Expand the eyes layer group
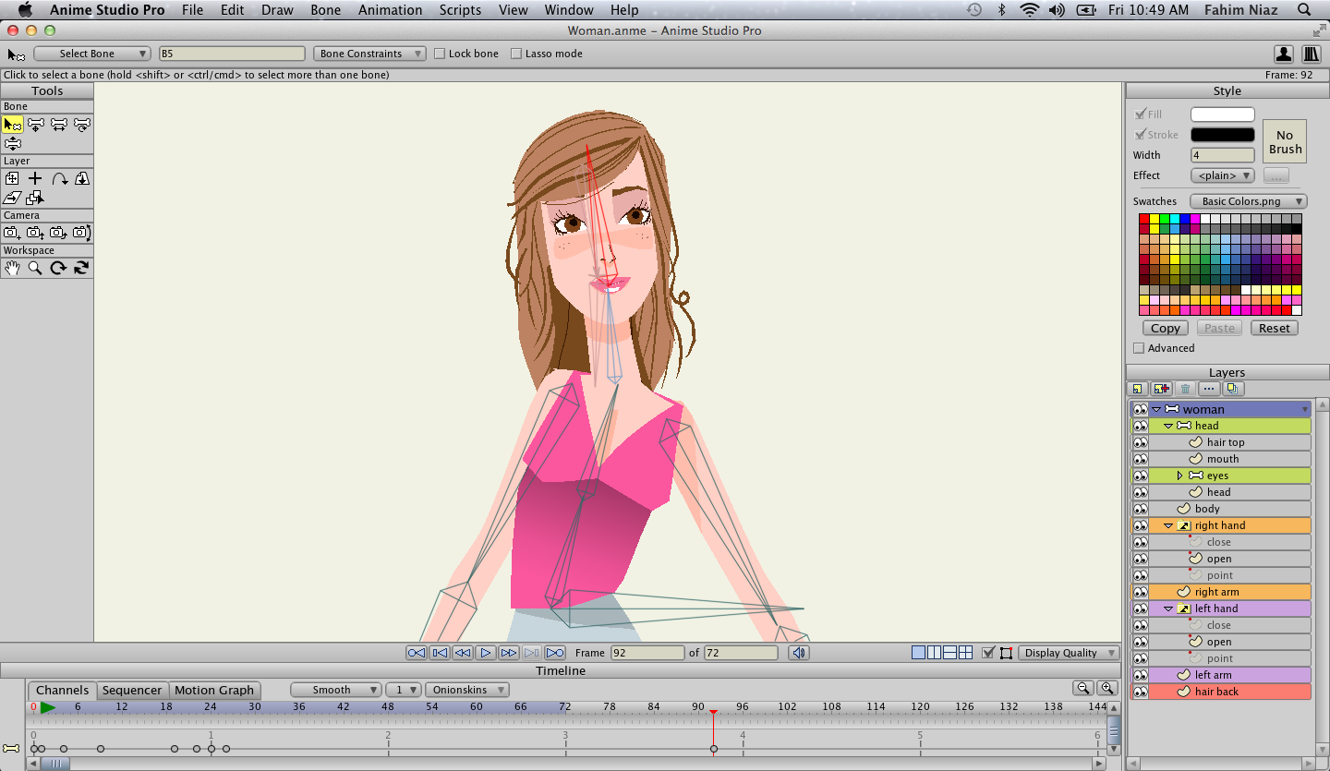 click(x=1179, y=476)
